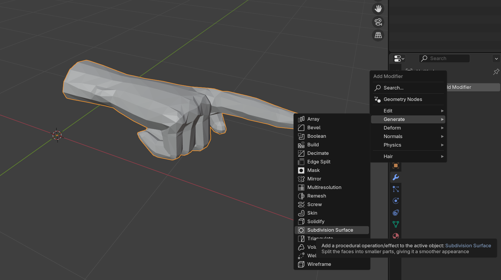Click Search... in Add Modifier menu
501x280 pixels.
(x=393, y=88)
